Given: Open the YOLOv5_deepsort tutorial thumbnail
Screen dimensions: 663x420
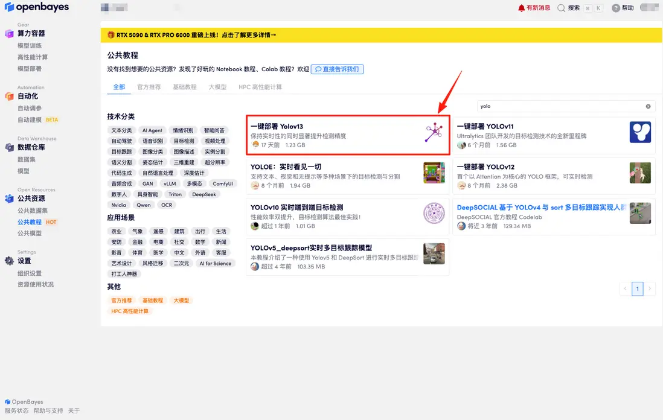Looking at the screenshot, I should coord(434,254).
